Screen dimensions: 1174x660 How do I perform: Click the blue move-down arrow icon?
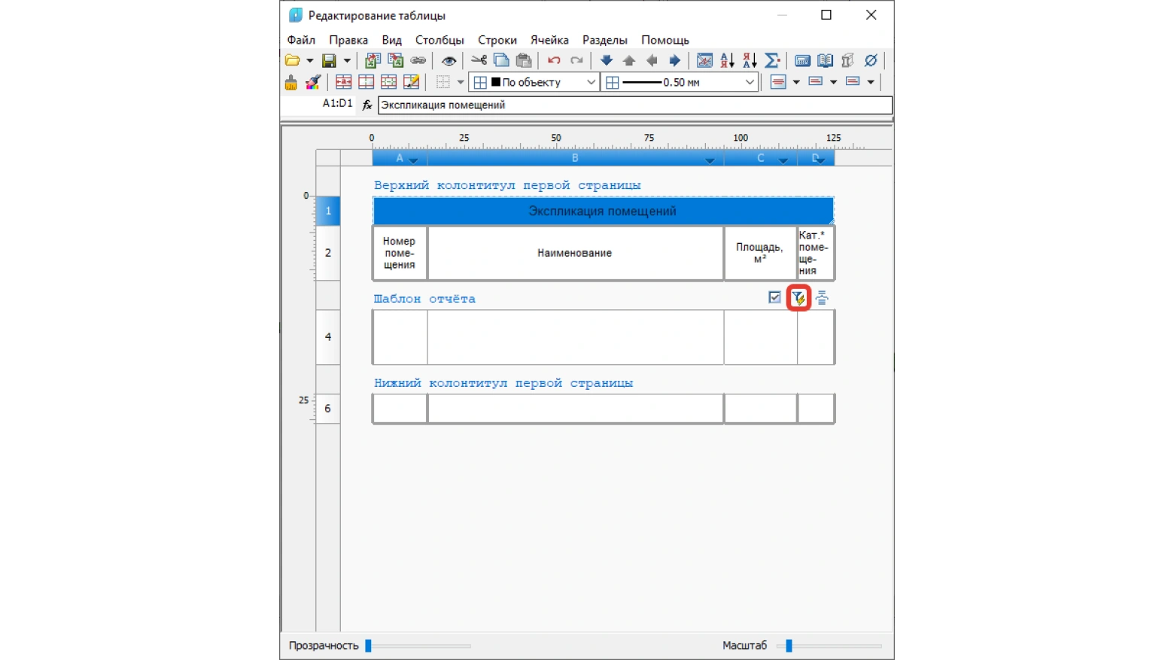pyautogui.click(x=607, y=60)
